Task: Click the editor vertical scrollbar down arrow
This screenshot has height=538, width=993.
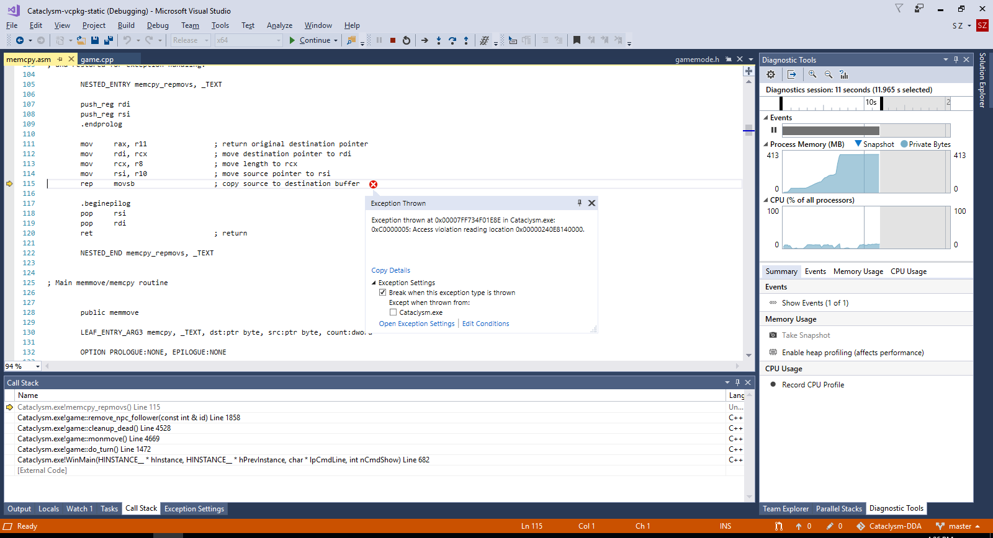Action: pyautogui.click(x=748, y=355)
